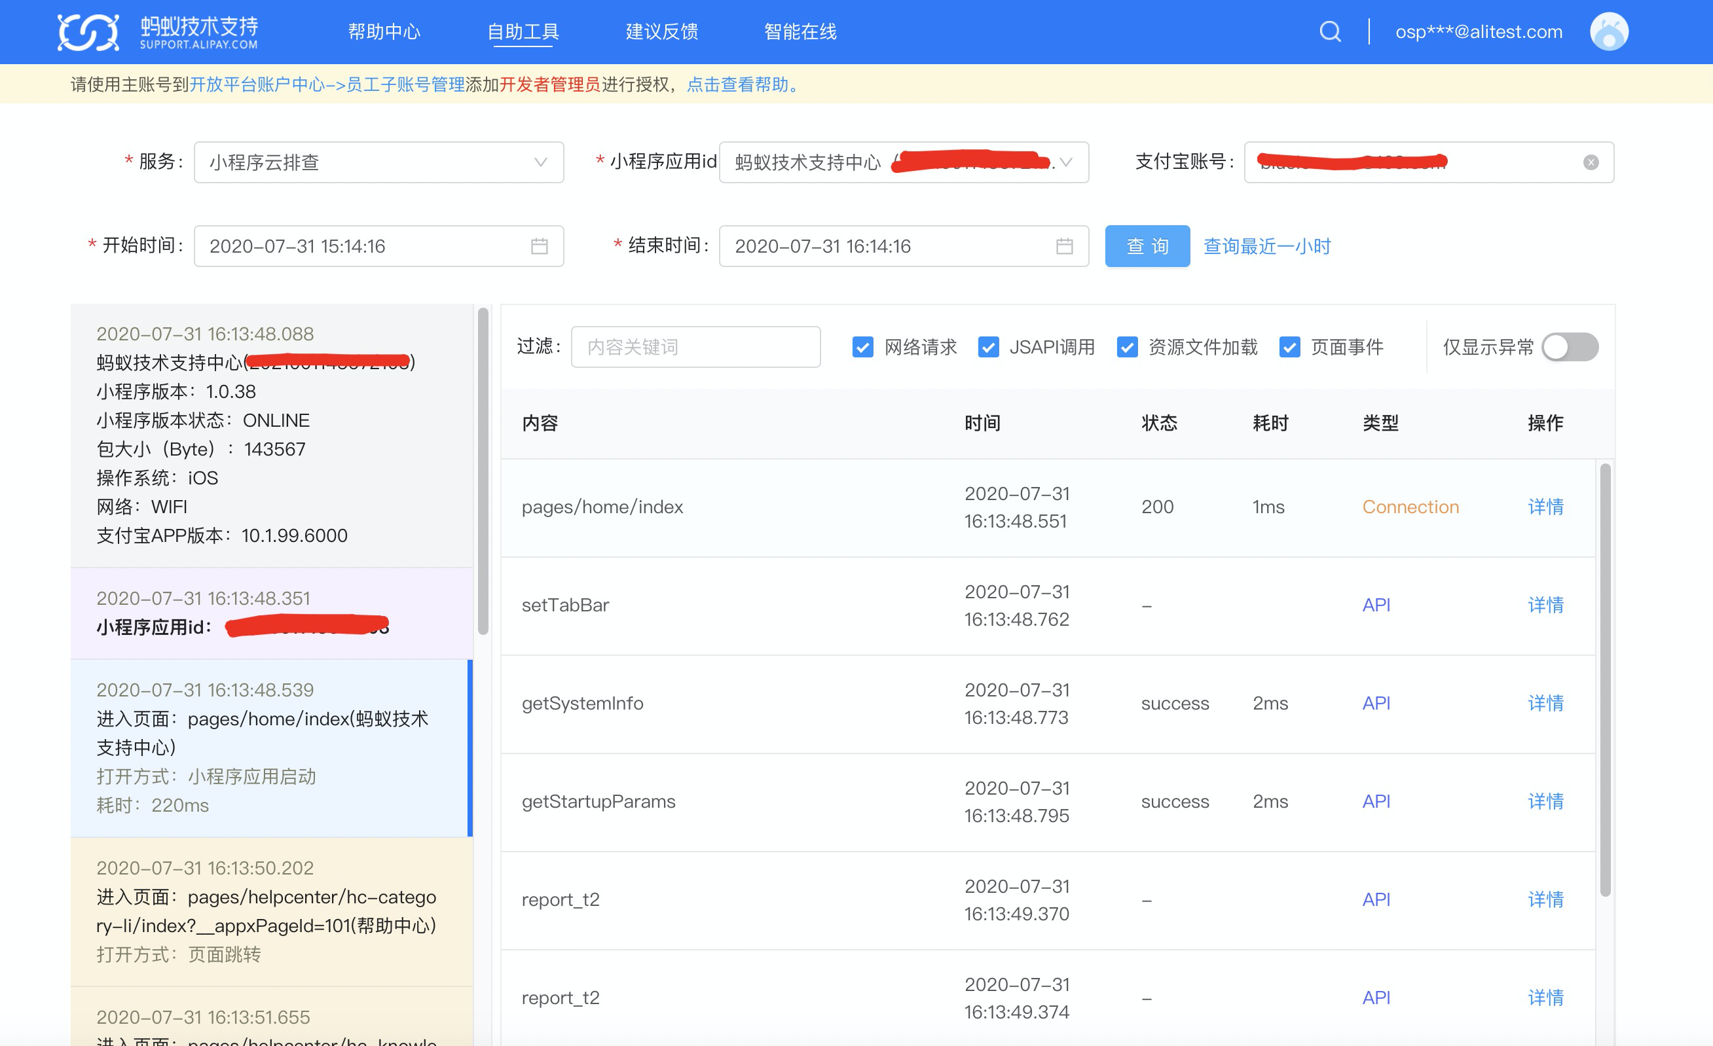Clear the Alipay account field
This screenshot has height=1046, width=1713.
(1591, 162)
